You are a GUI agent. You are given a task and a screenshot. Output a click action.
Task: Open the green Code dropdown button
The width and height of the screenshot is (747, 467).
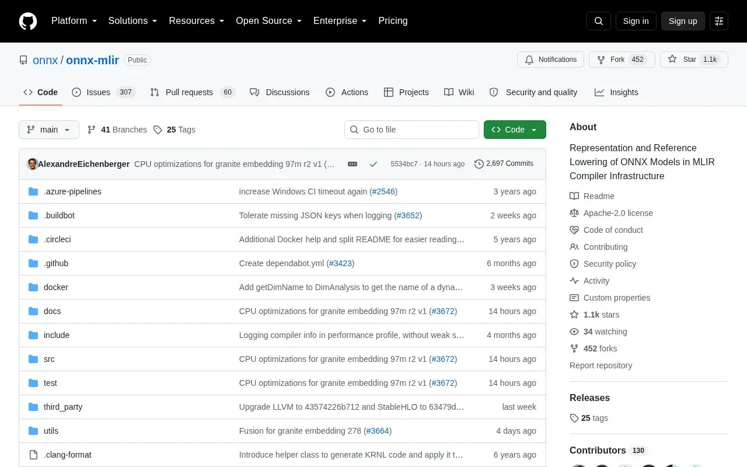515,130
